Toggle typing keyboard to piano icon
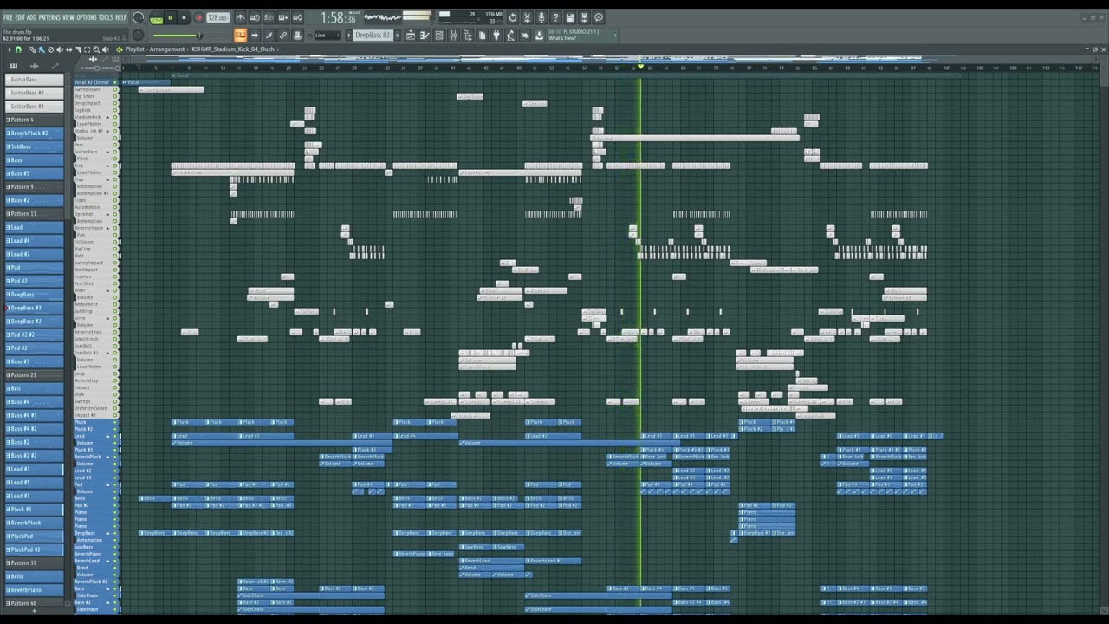 [240, 36]
